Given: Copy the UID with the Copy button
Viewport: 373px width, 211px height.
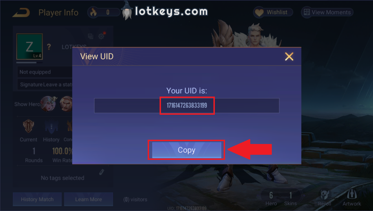Looking at the screenshot, I should (186, 150).
